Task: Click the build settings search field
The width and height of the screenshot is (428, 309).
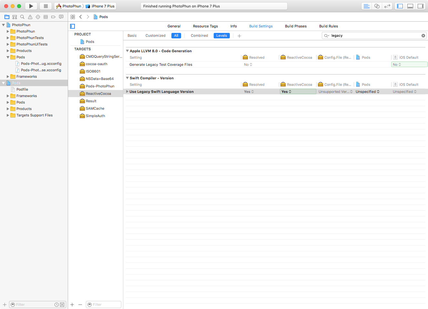Action: pyautogui.click(x=374, y=35)
